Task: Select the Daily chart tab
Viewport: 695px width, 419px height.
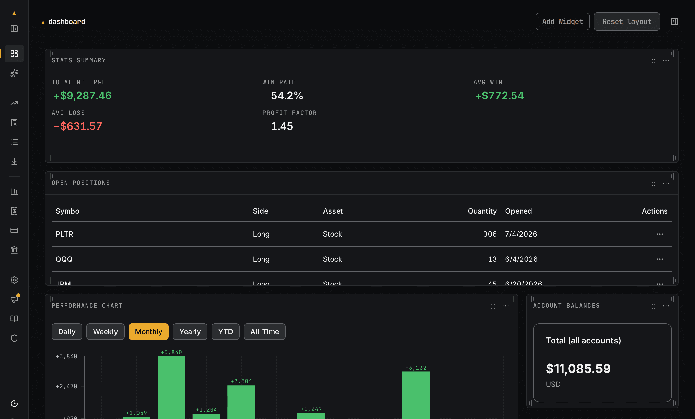Action: point(67,332)
